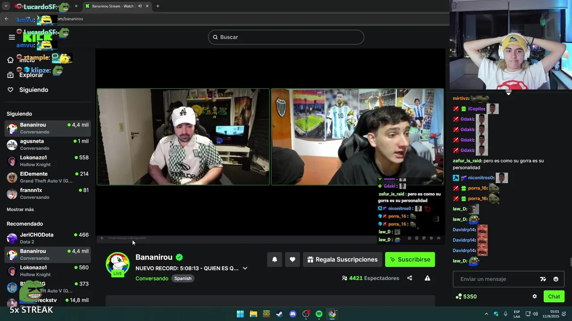Viewport: 572px width, 321px height.
Task: Open the tab search dropdown chevron
Action: [6, 6]
